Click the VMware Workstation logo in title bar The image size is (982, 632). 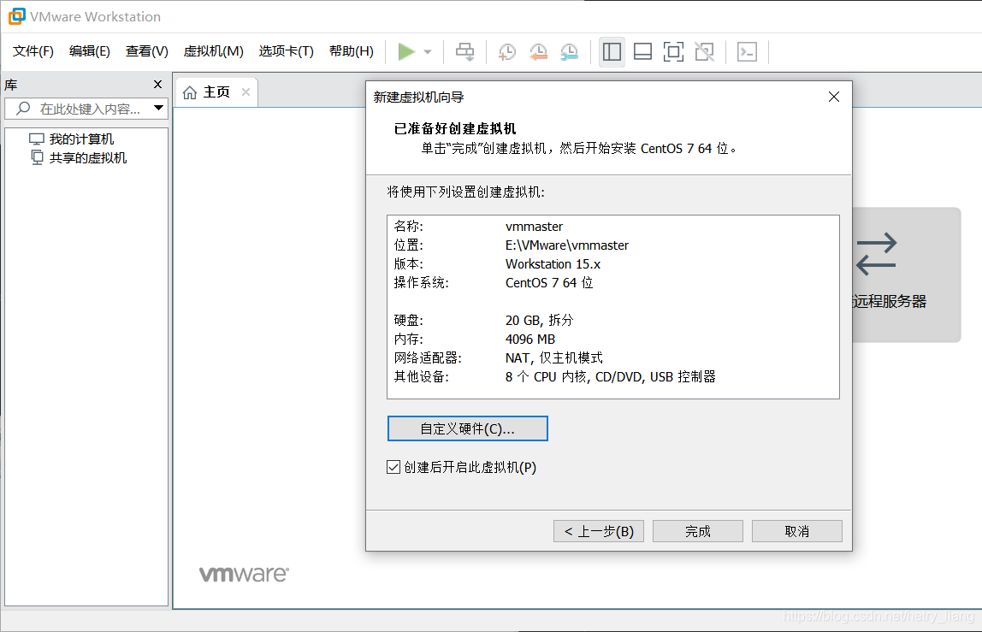pyautogui.click(x=17, y=16)
